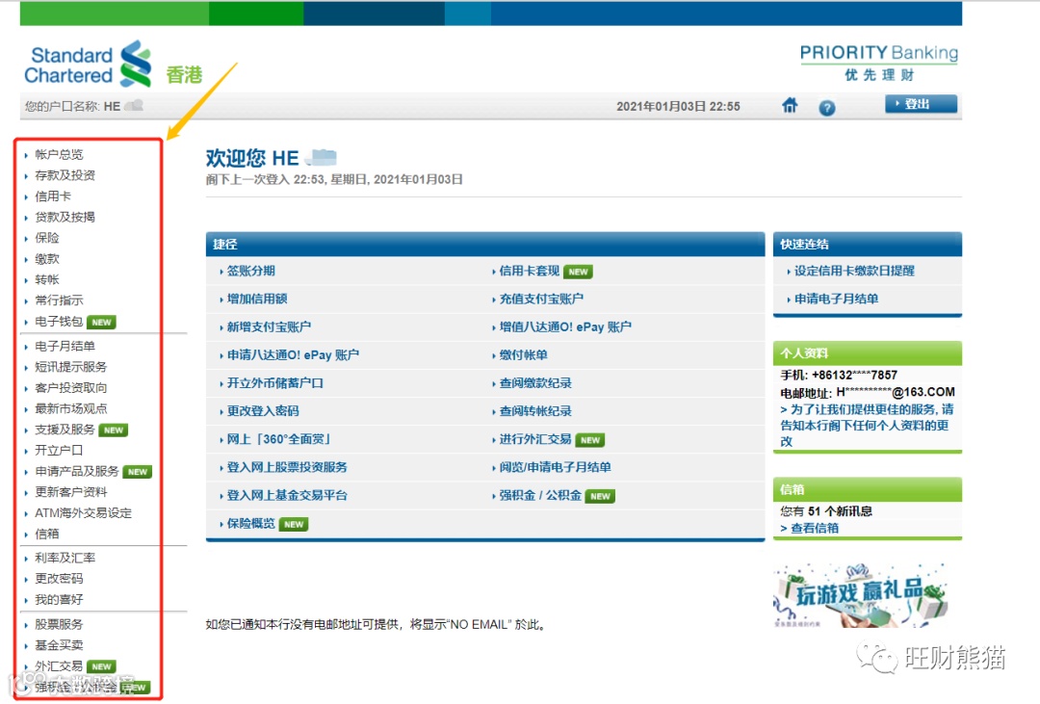Open 更改登入密码 shortcut link
The height and width of the screenshot is (704, 1040).
tap(263, 410)
